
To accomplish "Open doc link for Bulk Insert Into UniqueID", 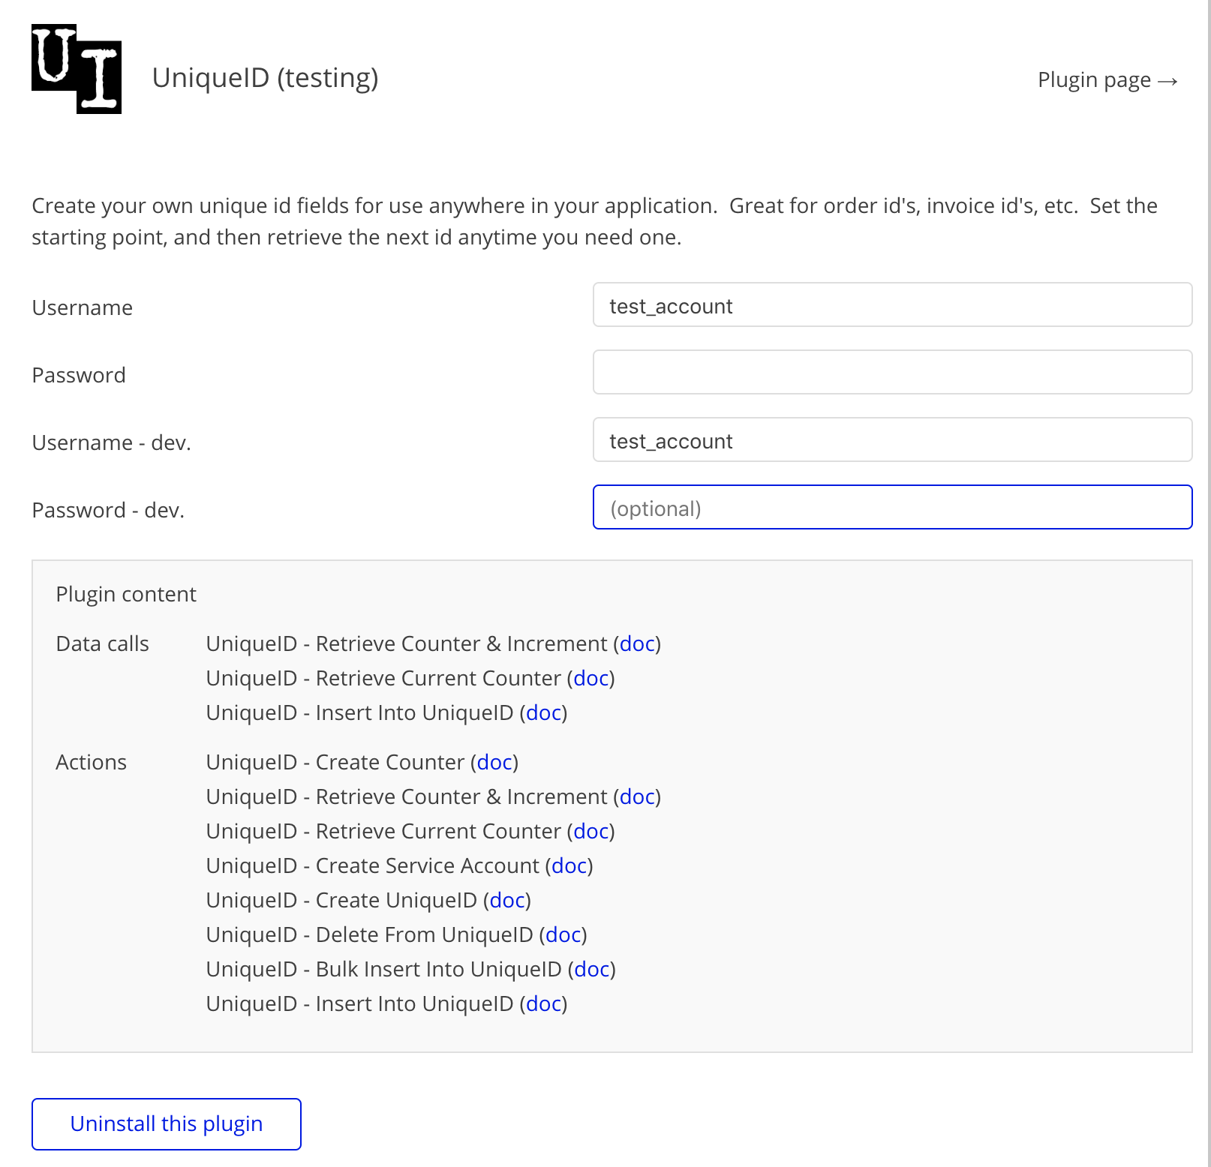I will click(592, 969).
